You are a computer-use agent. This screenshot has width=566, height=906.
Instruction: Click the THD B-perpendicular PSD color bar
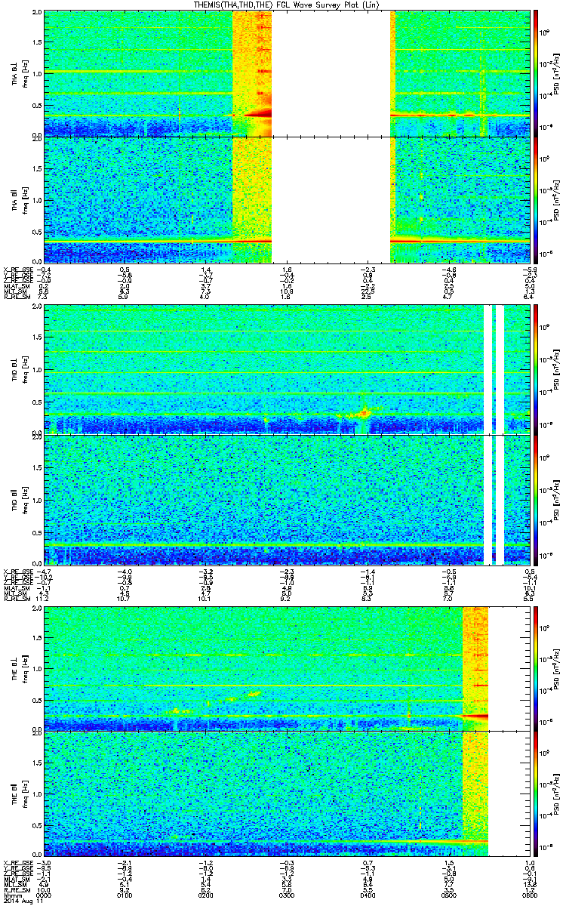pyautogui.click(x=537, y=371)
